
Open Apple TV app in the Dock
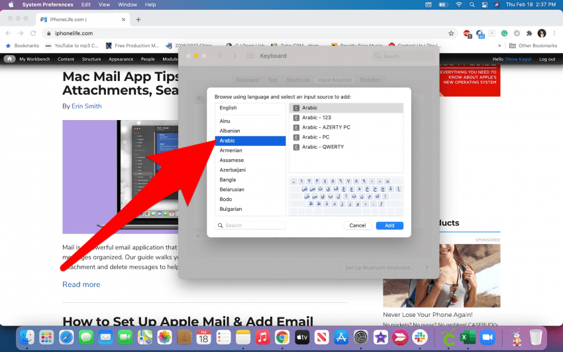click(x=302, y=337)
